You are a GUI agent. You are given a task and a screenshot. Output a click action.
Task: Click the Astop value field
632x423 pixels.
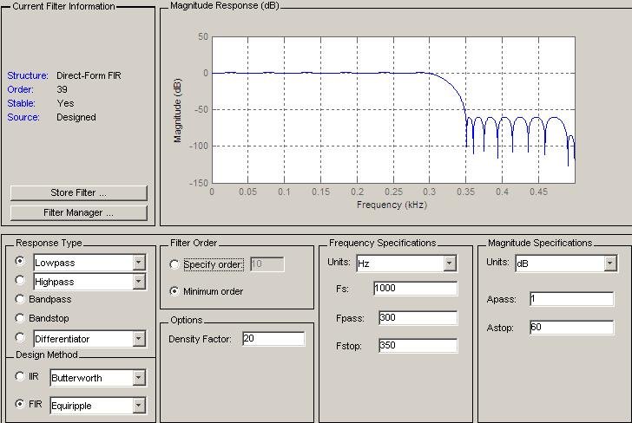coord(570,328)
